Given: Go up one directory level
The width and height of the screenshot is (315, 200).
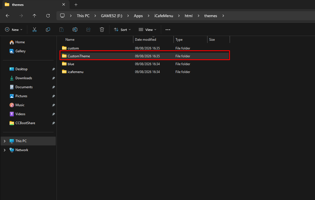Looking at the screenshot, I should tap(34, 16).
